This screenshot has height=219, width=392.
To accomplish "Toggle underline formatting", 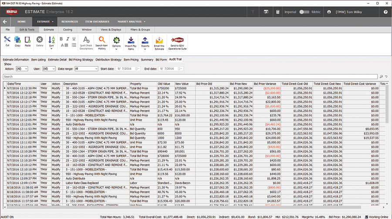I will click(74, 39).
